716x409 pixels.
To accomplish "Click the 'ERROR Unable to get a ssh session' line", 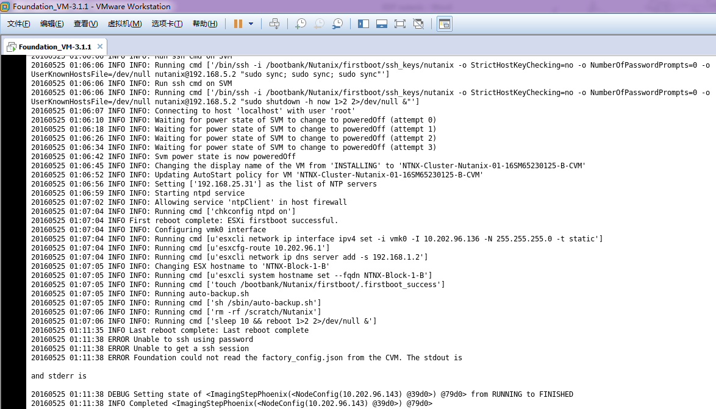I will pos(140,348).
